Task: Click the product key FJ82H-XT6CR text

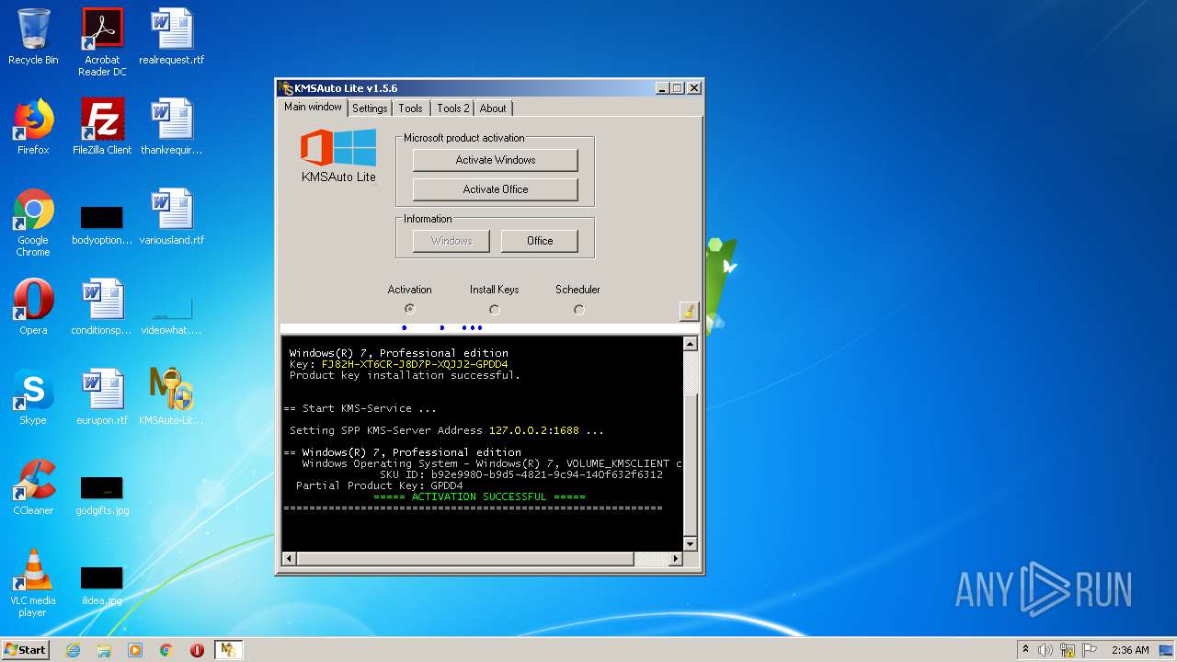Action: tap(415, 364)
